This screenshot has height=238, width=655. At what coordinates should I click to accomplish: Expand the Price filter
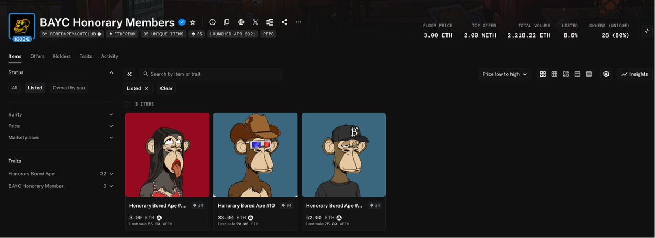click(61, 126)
